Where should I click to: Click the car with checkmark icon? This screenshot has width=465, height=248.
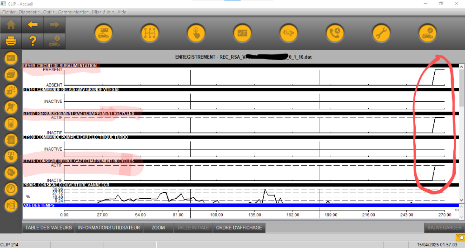pyautogui.click(x=427, y=34)
